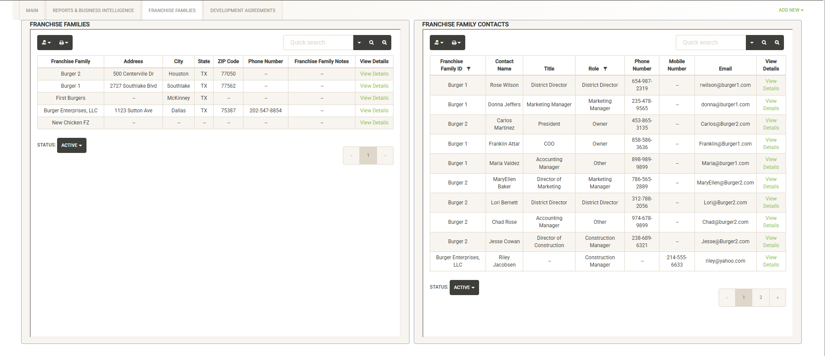
Task: Click search magnifier in Franchise Families panel
Action: (x=371, y=43)
